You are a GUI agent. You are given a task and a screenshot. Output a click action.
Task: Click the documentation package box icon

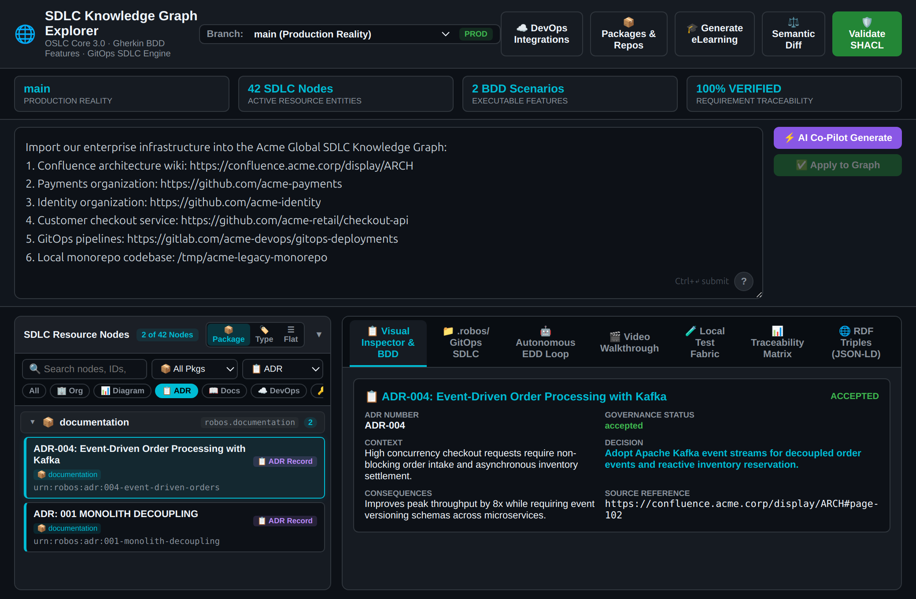[x=48, y=422]
